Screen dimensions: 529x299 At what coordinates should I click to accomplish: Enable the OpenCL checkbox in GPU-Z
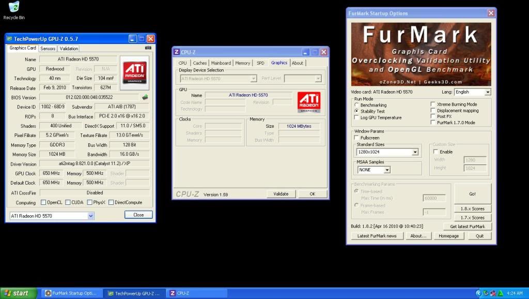[43, 202]
